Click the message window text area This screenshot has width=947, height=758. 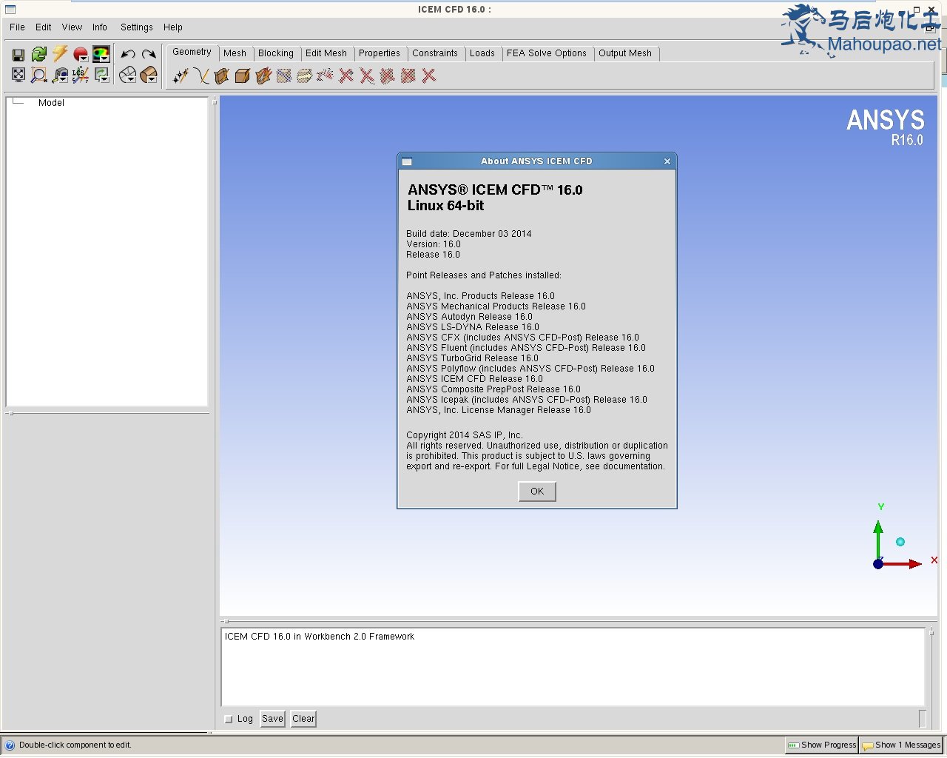click(x=573, y=667)
